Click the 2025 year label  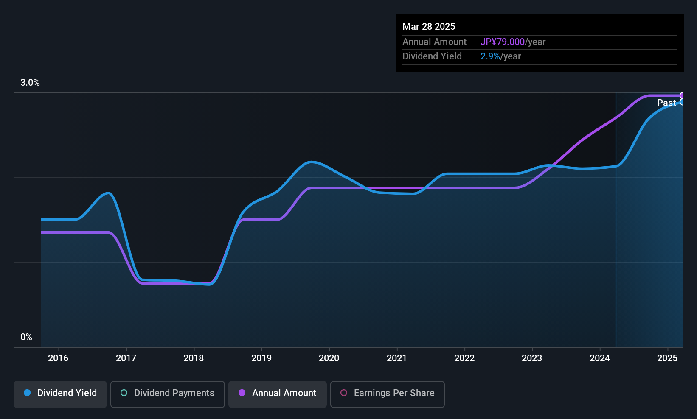point(667,358)
